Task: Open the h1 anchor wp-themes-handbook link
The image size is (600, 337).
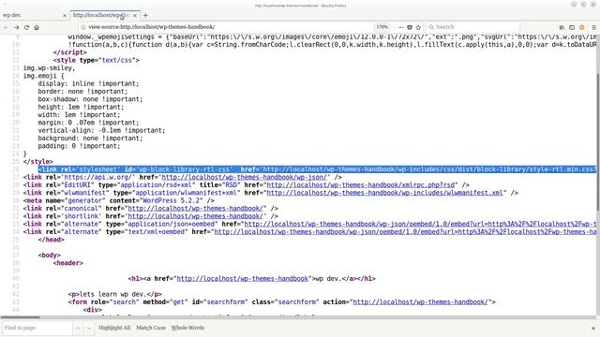Action: click(242, 279)
